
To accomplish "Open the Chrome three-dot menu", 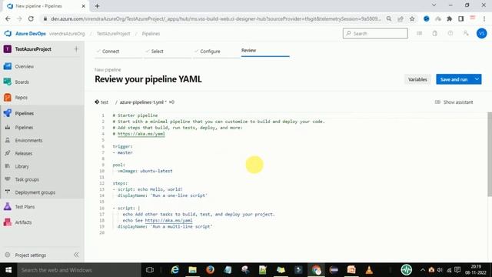I will pos(484,18).
